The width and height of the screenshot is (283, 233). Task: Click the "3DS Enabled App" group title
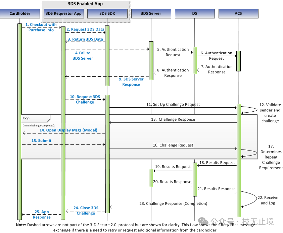tap(85, 4)
